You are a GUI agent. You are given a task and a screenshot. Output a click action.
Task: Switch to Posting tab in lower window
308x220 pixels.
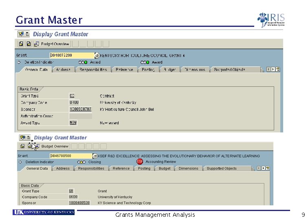(144, 168)
